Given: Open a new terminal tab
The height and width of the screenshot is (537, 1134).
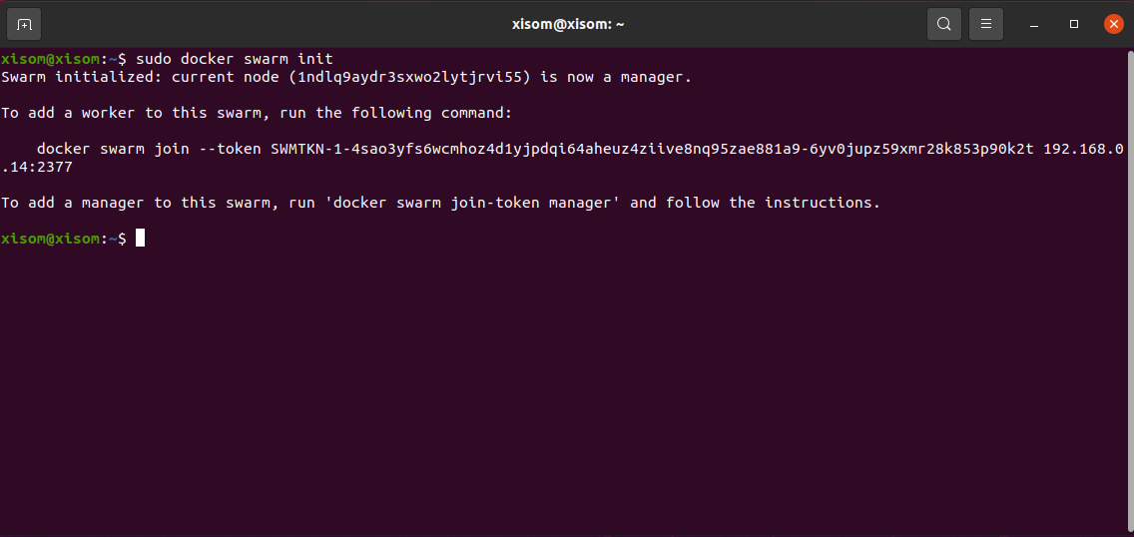Looking at the screenshot, I should click(24, 23).
